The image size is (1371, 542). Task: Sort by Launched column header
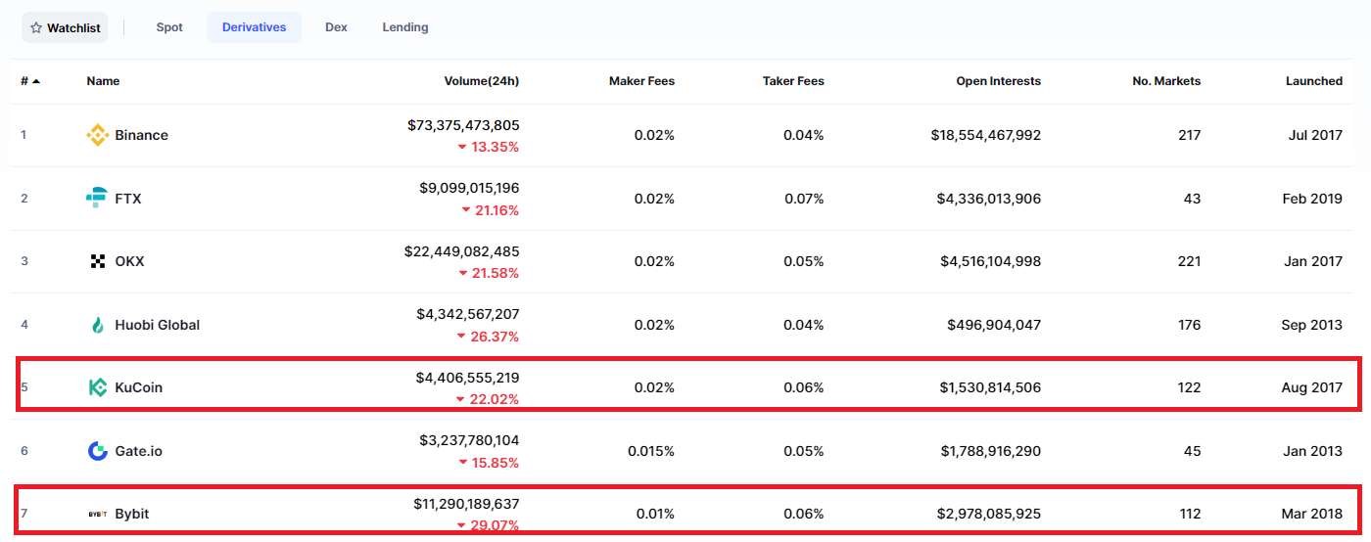click(x=1314, y=81)
